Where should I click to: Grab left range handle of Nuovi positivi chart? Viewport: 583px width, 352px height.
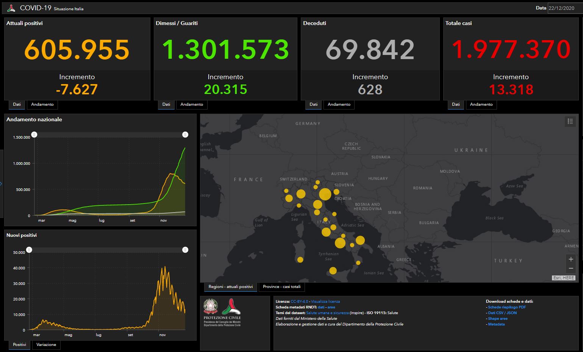click(x=29, y=250)
